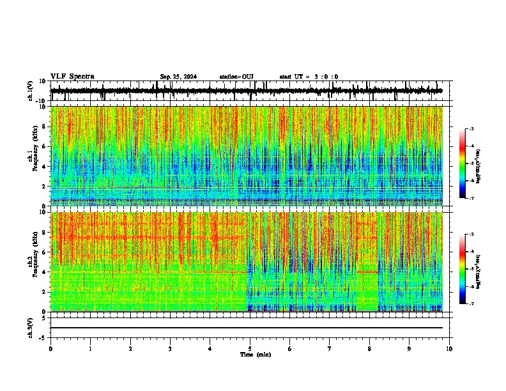Click time axis tick label "5"
The height and width of the screenshot is (391, 506).
click(250, 349)
